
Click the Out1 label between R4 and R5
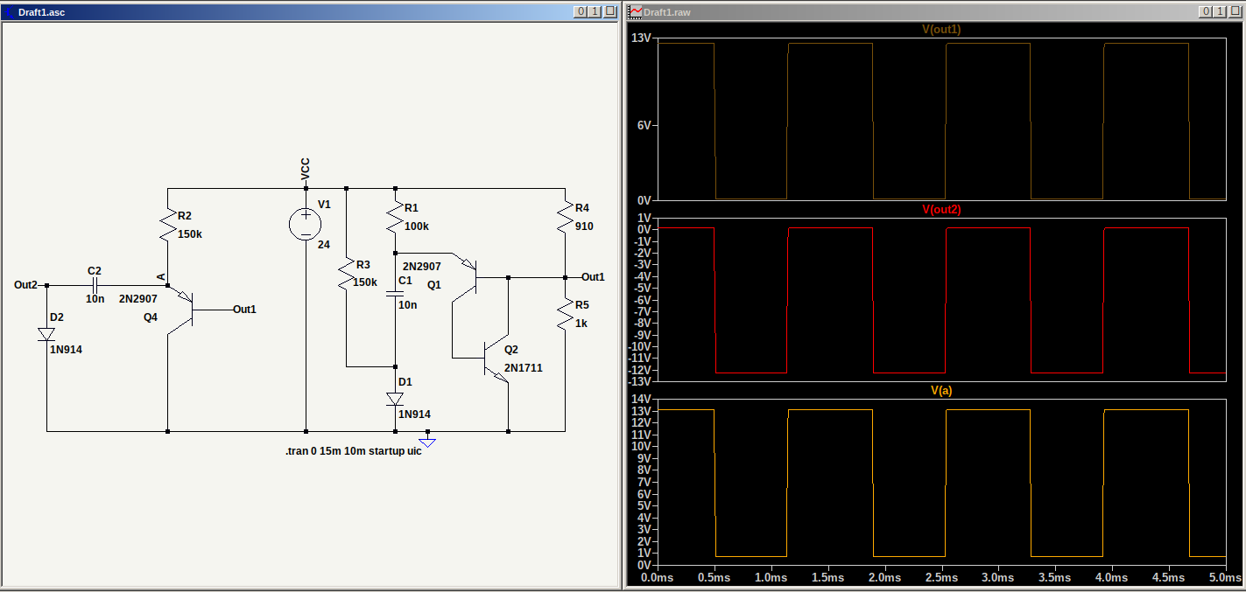pyautogui.click(x=593, y=277)
